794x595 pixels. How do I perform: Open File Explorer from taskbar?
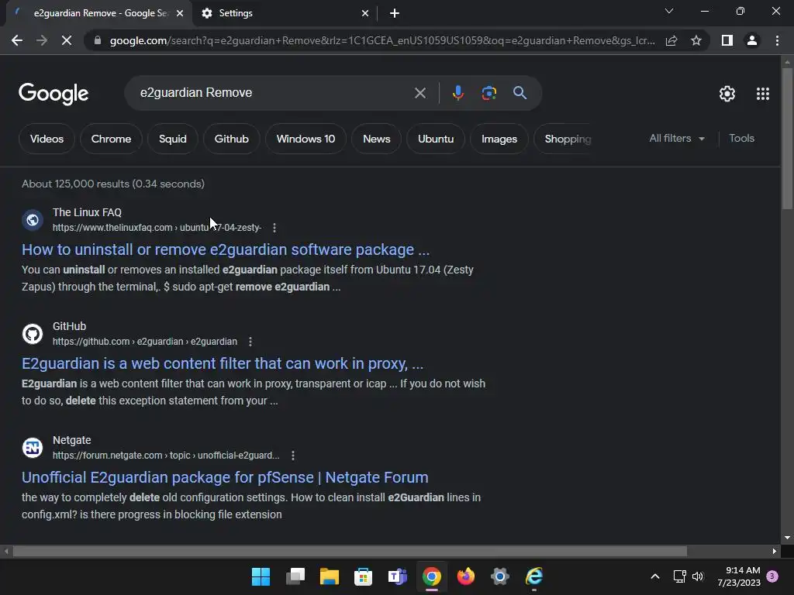tap(329, 576)
